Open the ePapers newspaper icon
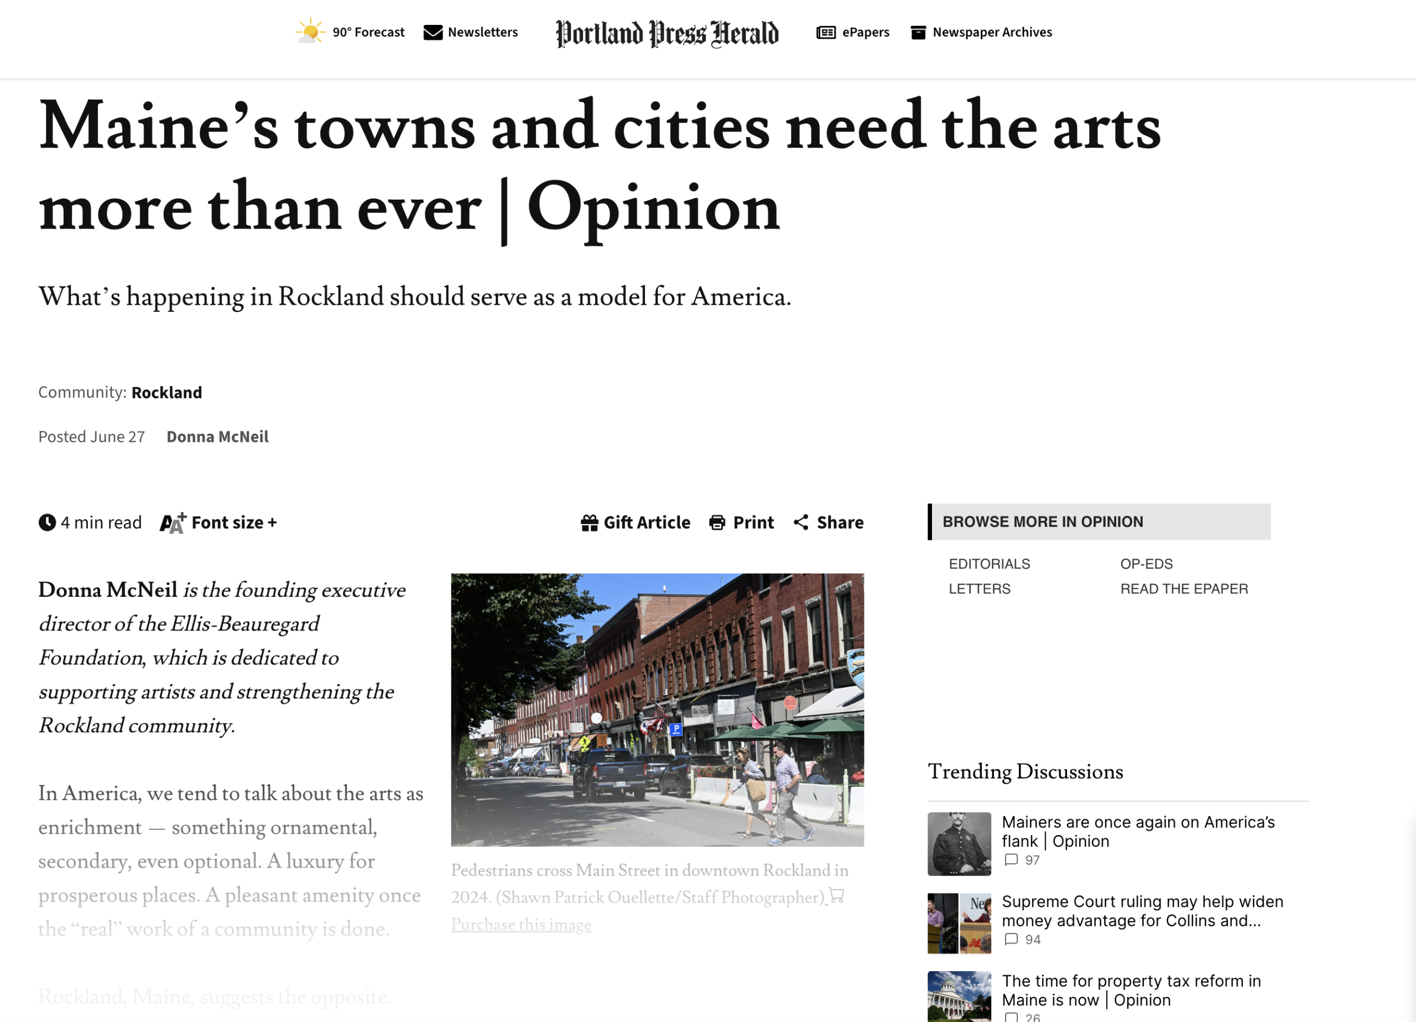The height and width of the screenshot is (1022, 1416). pos(825,33)
